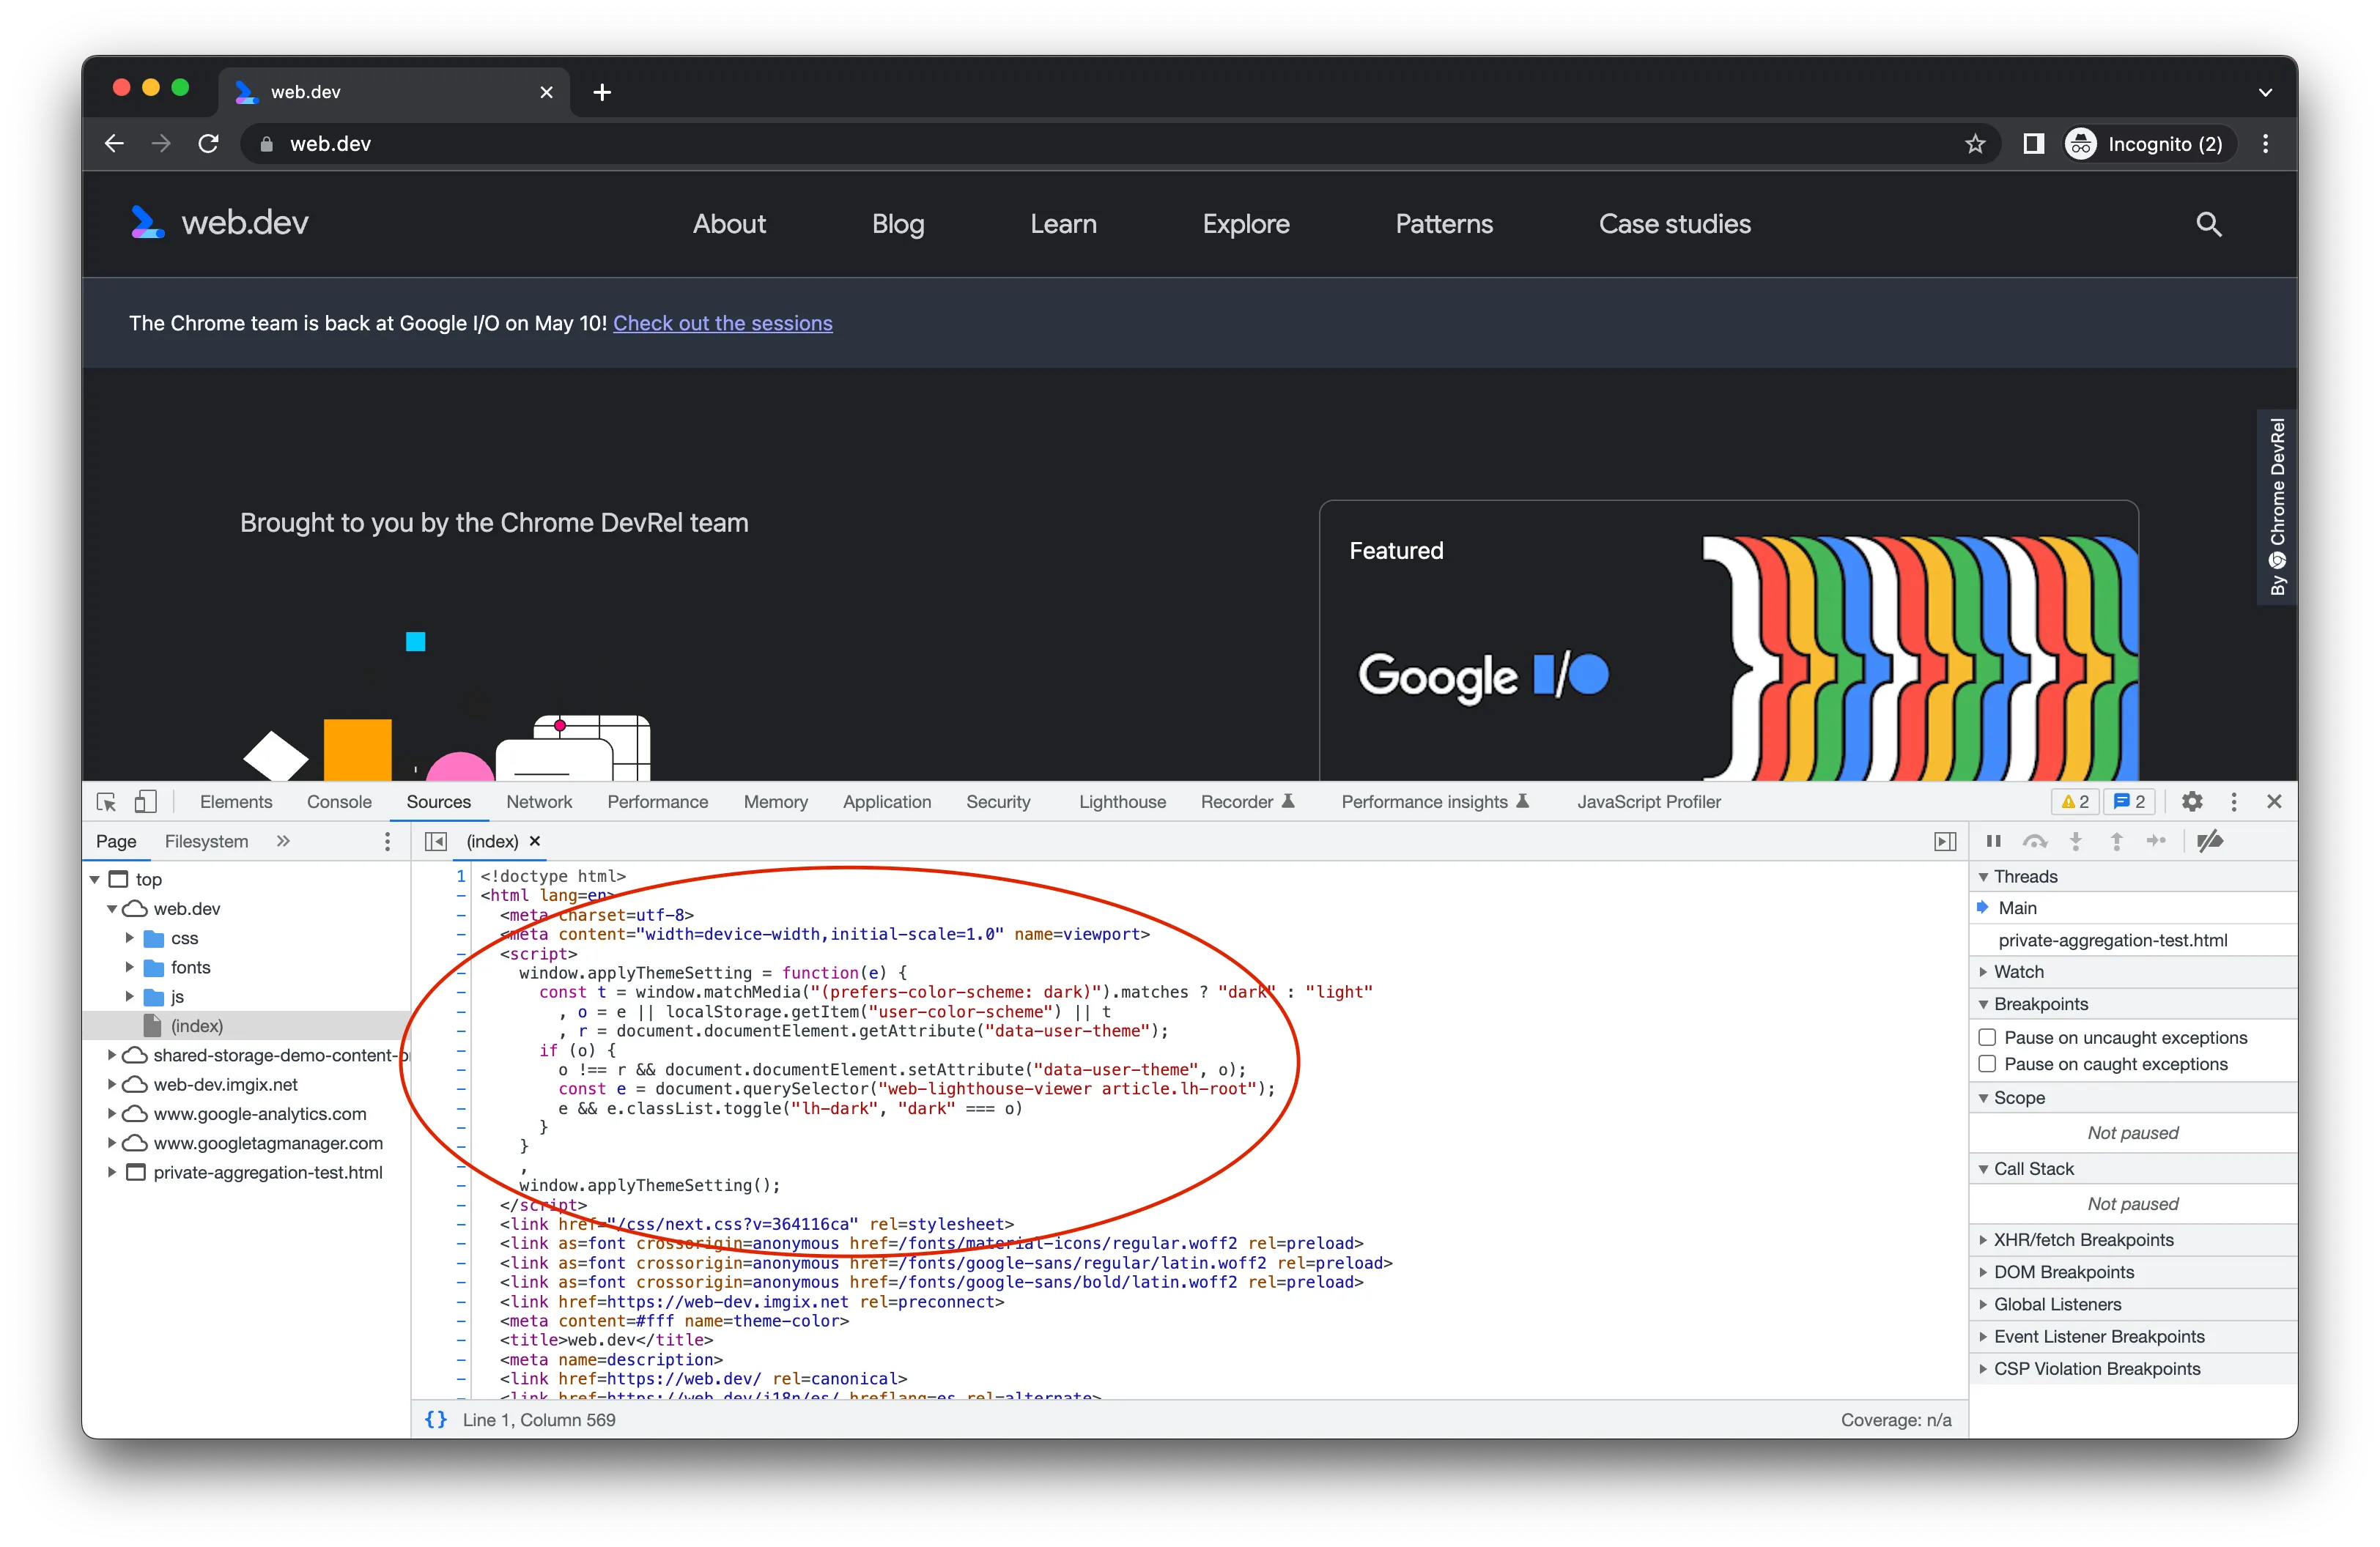Switch to the Network panel
Viewport: 2380px width, 1547px height.
[539, 801]
